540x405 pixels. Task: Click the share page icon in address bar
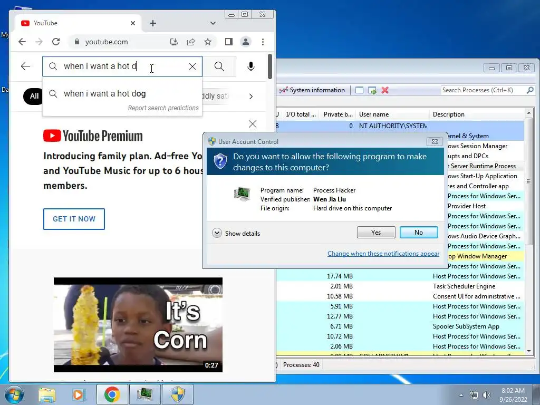pos(191,42)
